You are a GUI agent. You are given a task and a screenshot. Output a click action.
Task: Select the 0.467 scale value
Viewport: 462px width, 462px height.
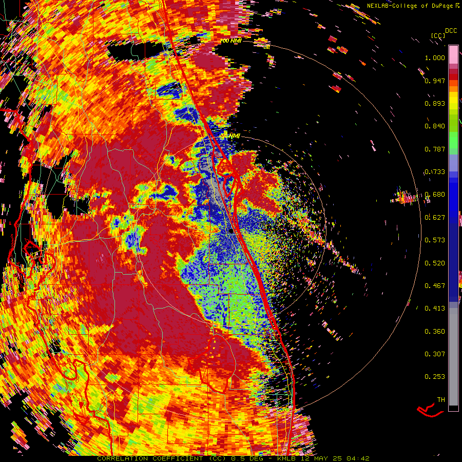435,286
